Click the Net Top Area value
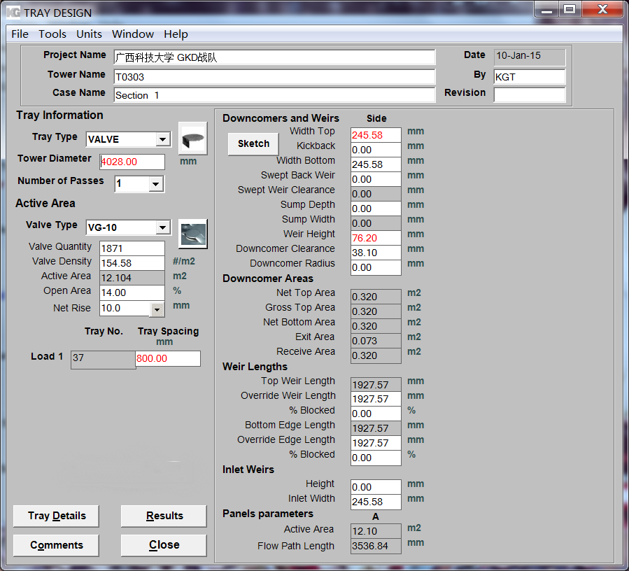The image size is (629, 571). click(376, 297)
